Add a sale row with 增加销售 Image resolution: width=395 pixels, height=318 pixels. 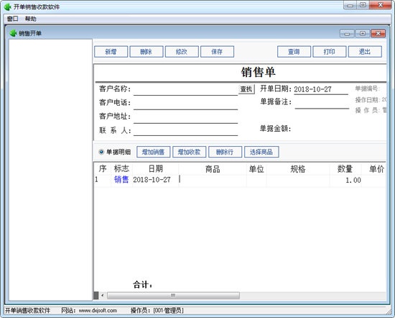[154, 152]
